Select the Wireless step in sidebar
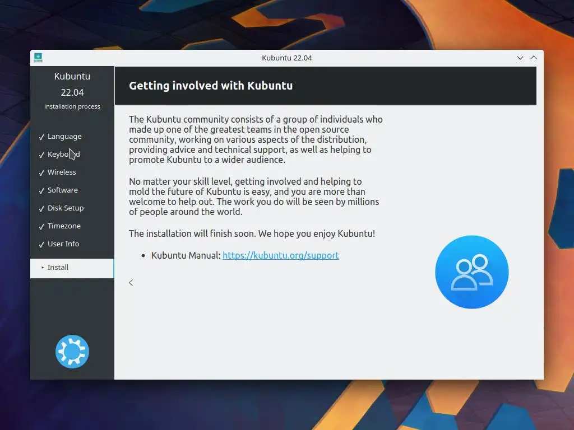574x430 pixels. tap(62, 172)
